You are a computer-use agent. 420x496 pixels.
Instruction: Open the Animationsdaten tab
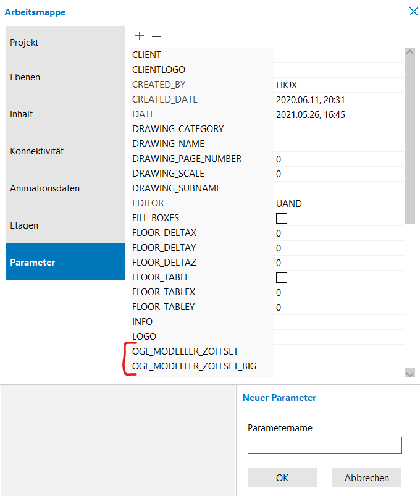(65, 188)
